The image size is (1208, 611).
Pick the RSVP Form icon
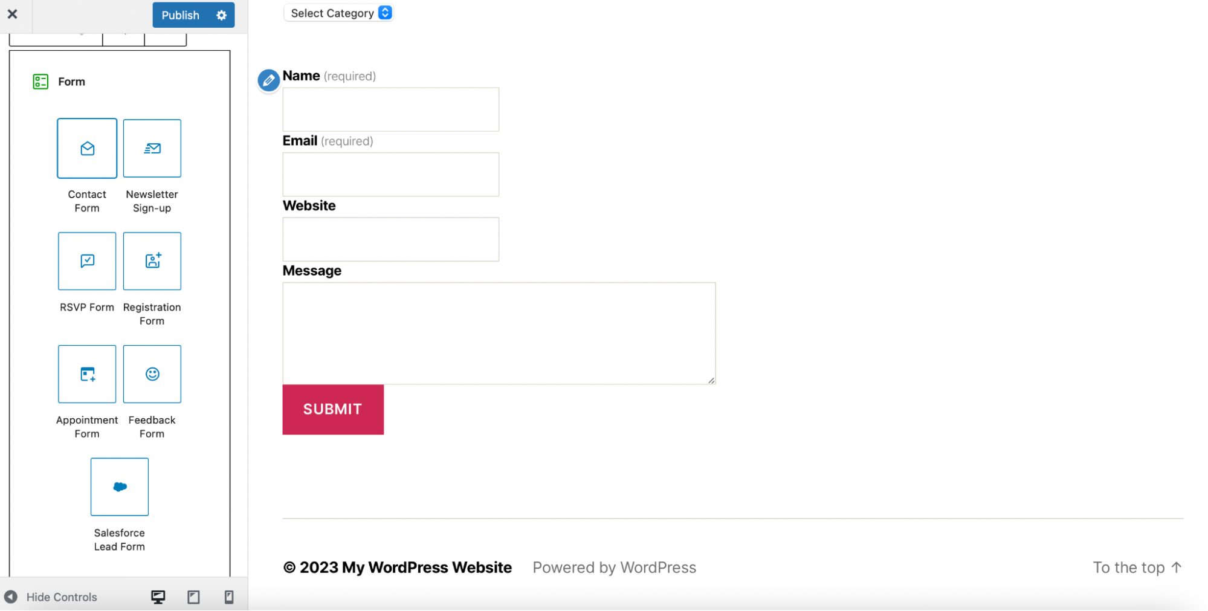(87, 261)
